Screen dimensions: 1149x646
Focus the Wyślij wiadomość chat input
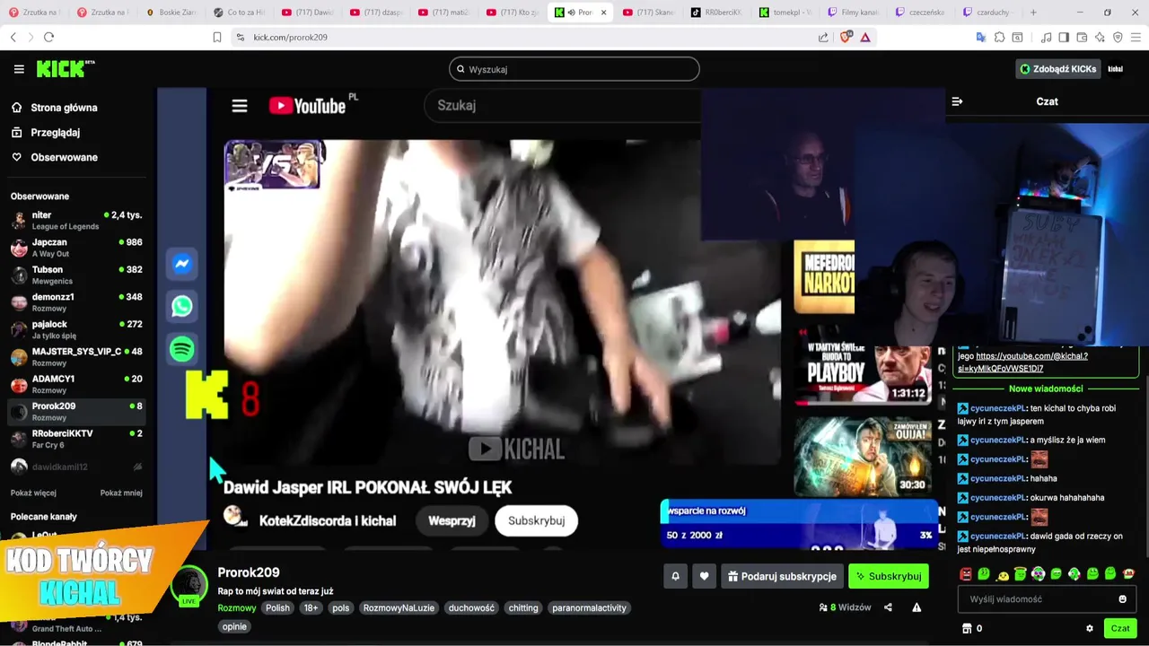pos(1037,599)
